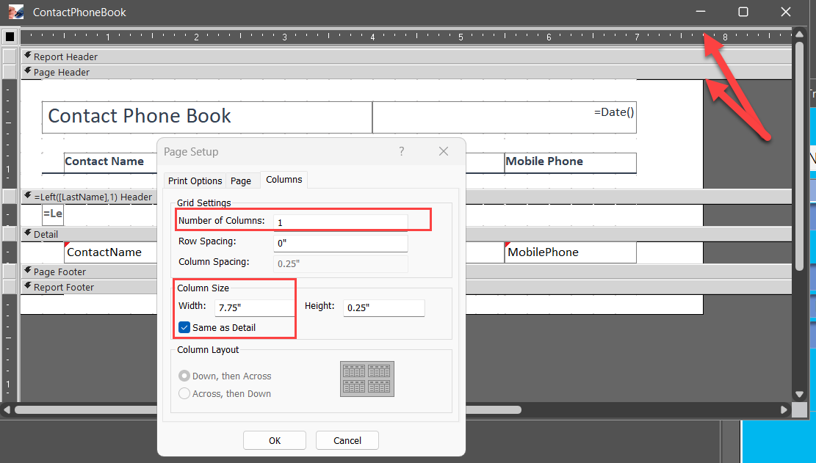Image resolution: width=816 pixels, height=463 pixels.
Task: Select the =Left([LastName],1) Header section bar
Action: coord(88,197)
